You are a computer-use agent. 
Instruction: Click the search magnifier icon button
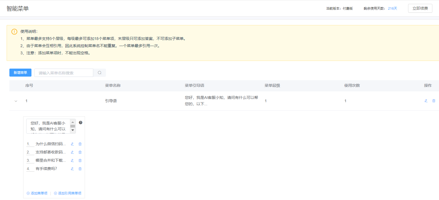click(100, 73)
